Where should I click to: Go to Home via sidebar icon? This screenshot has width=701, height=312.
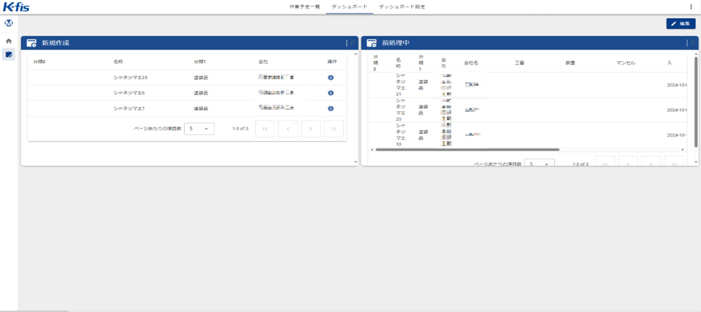click(x=9, y=41)
